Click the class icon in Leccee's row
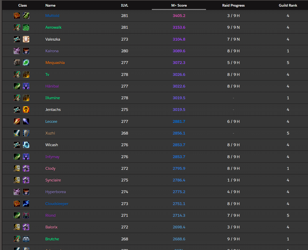Viewport: 308px width, 250px height. (x=17, y=122)
